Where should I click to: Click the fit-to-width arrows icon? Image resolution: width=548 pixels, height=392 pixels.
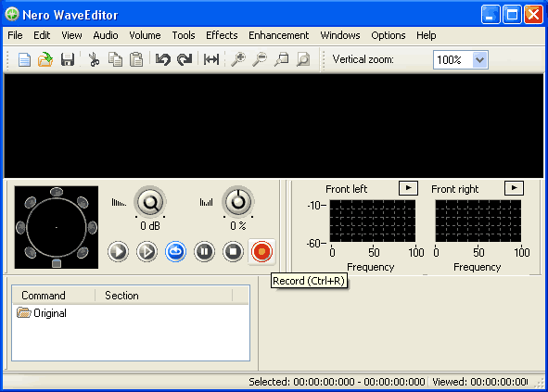[x=211, y=59]
